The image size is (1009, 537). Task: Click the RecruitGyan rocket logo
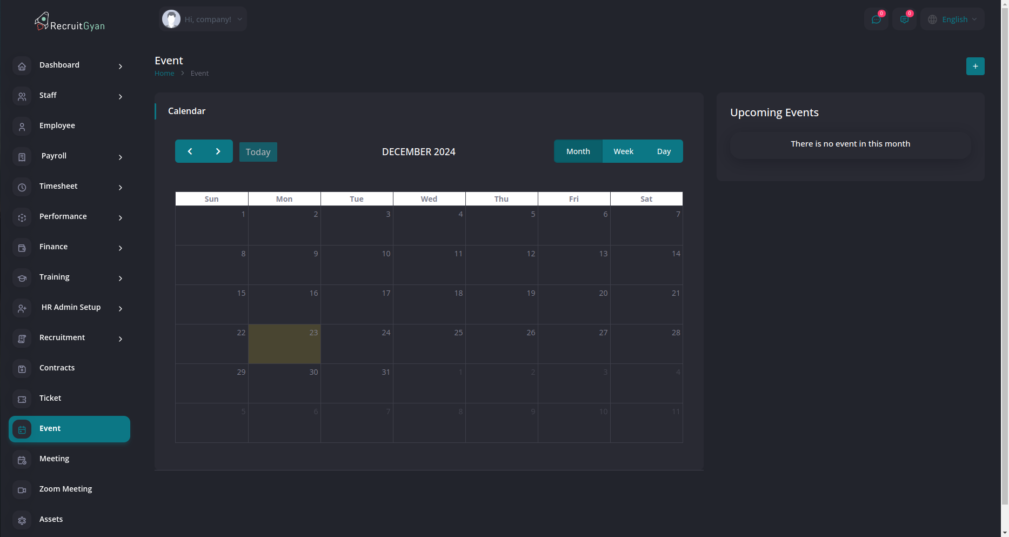pyautogui.click(x=42, y=22)
